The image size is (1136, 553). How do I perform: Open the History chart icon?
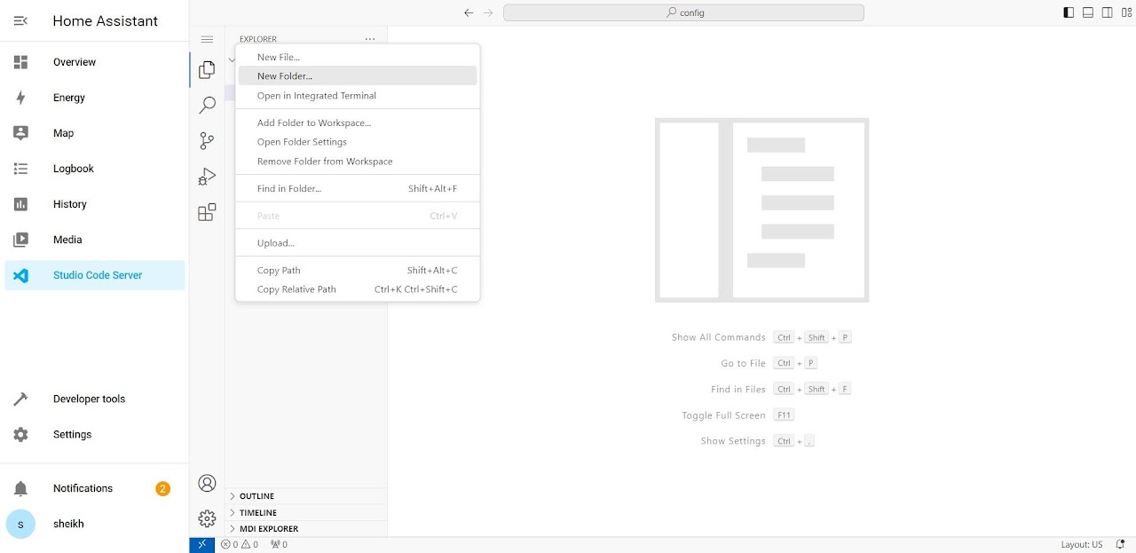click(20, 204)
